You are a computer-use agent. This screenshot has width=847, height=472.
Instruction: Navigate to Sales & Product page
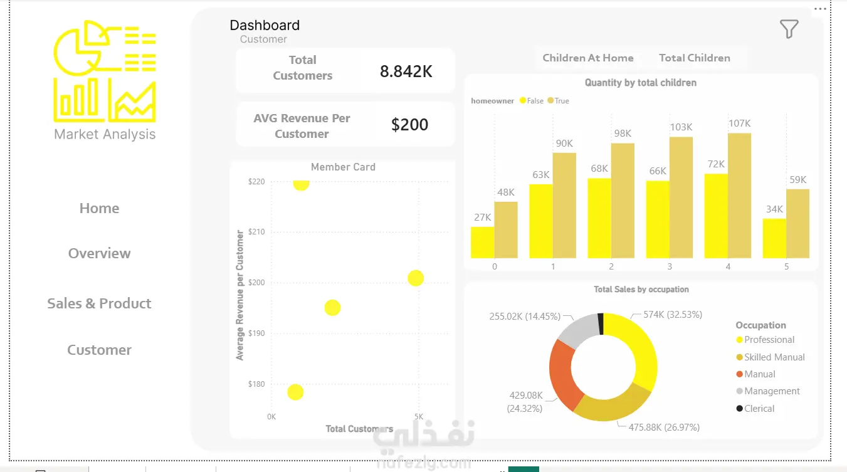pos(99,303)
